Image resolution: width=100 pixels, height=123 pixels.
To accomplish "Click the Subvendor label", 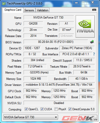I will [52, 48].
